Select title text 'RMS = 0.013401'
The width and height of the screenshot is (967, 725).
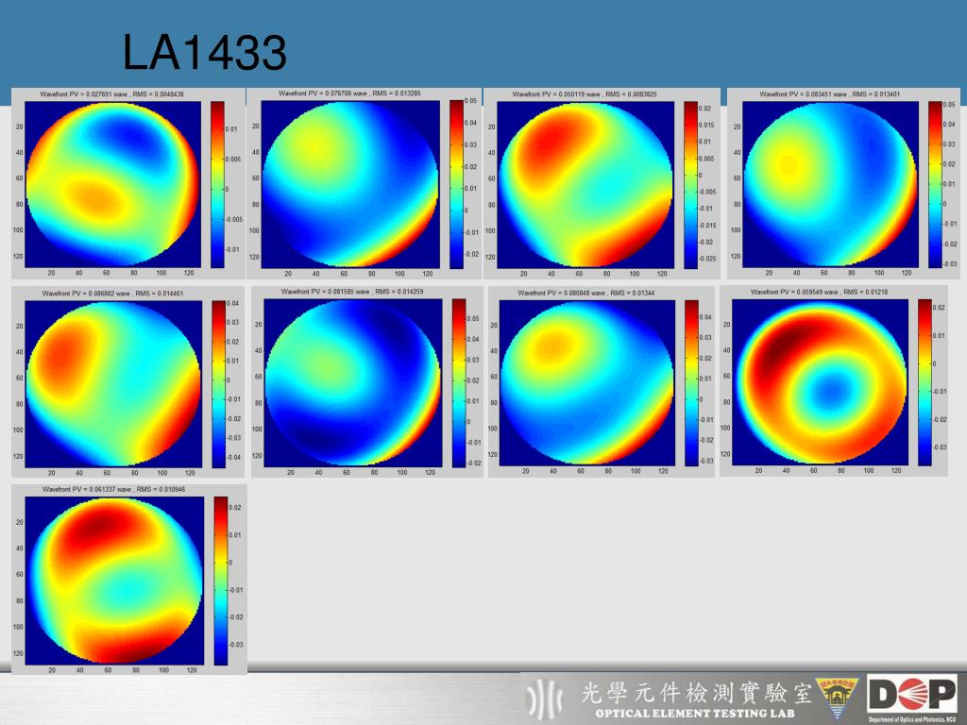point(875,94)
